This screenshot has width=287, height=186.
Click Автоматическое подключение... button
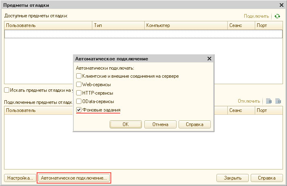coord(74,178)
